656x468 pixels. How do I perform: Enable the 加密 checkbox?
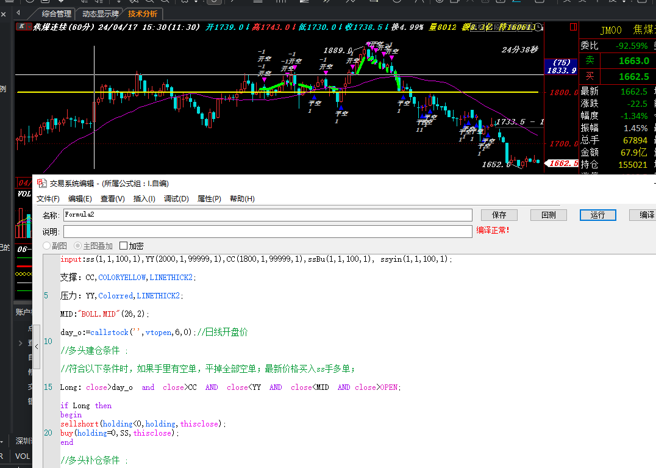pos(123,246)
